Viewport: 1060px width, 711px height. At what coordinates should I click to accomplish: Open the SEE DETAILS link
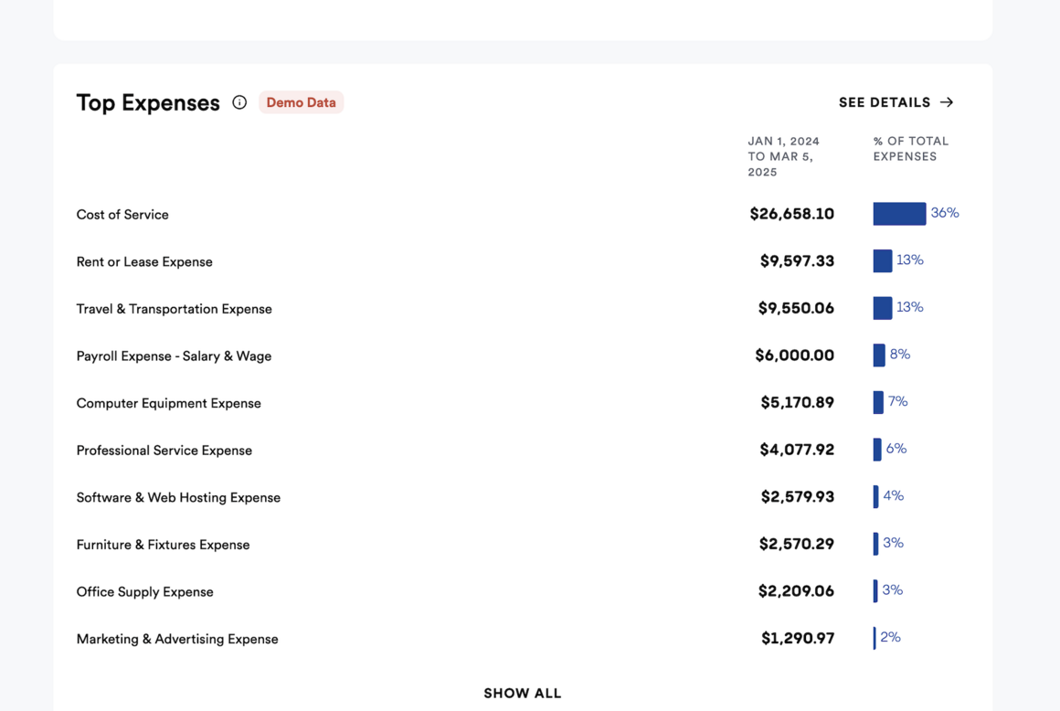click(x=896, y=102)
